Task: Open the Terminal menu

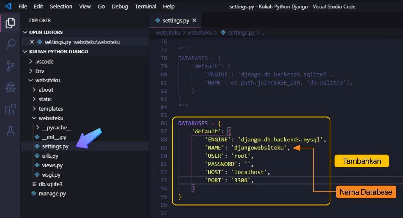Action: click(x=145, y=6)
